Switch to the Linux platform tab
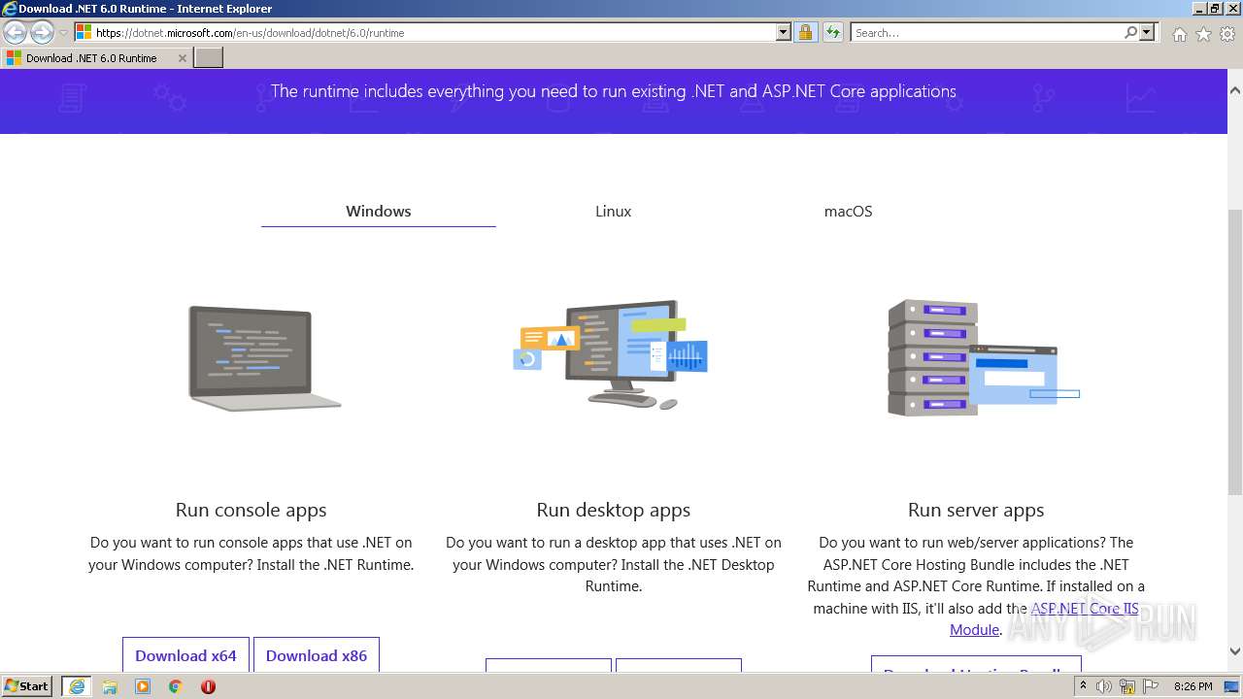 [x=613, y=211]
